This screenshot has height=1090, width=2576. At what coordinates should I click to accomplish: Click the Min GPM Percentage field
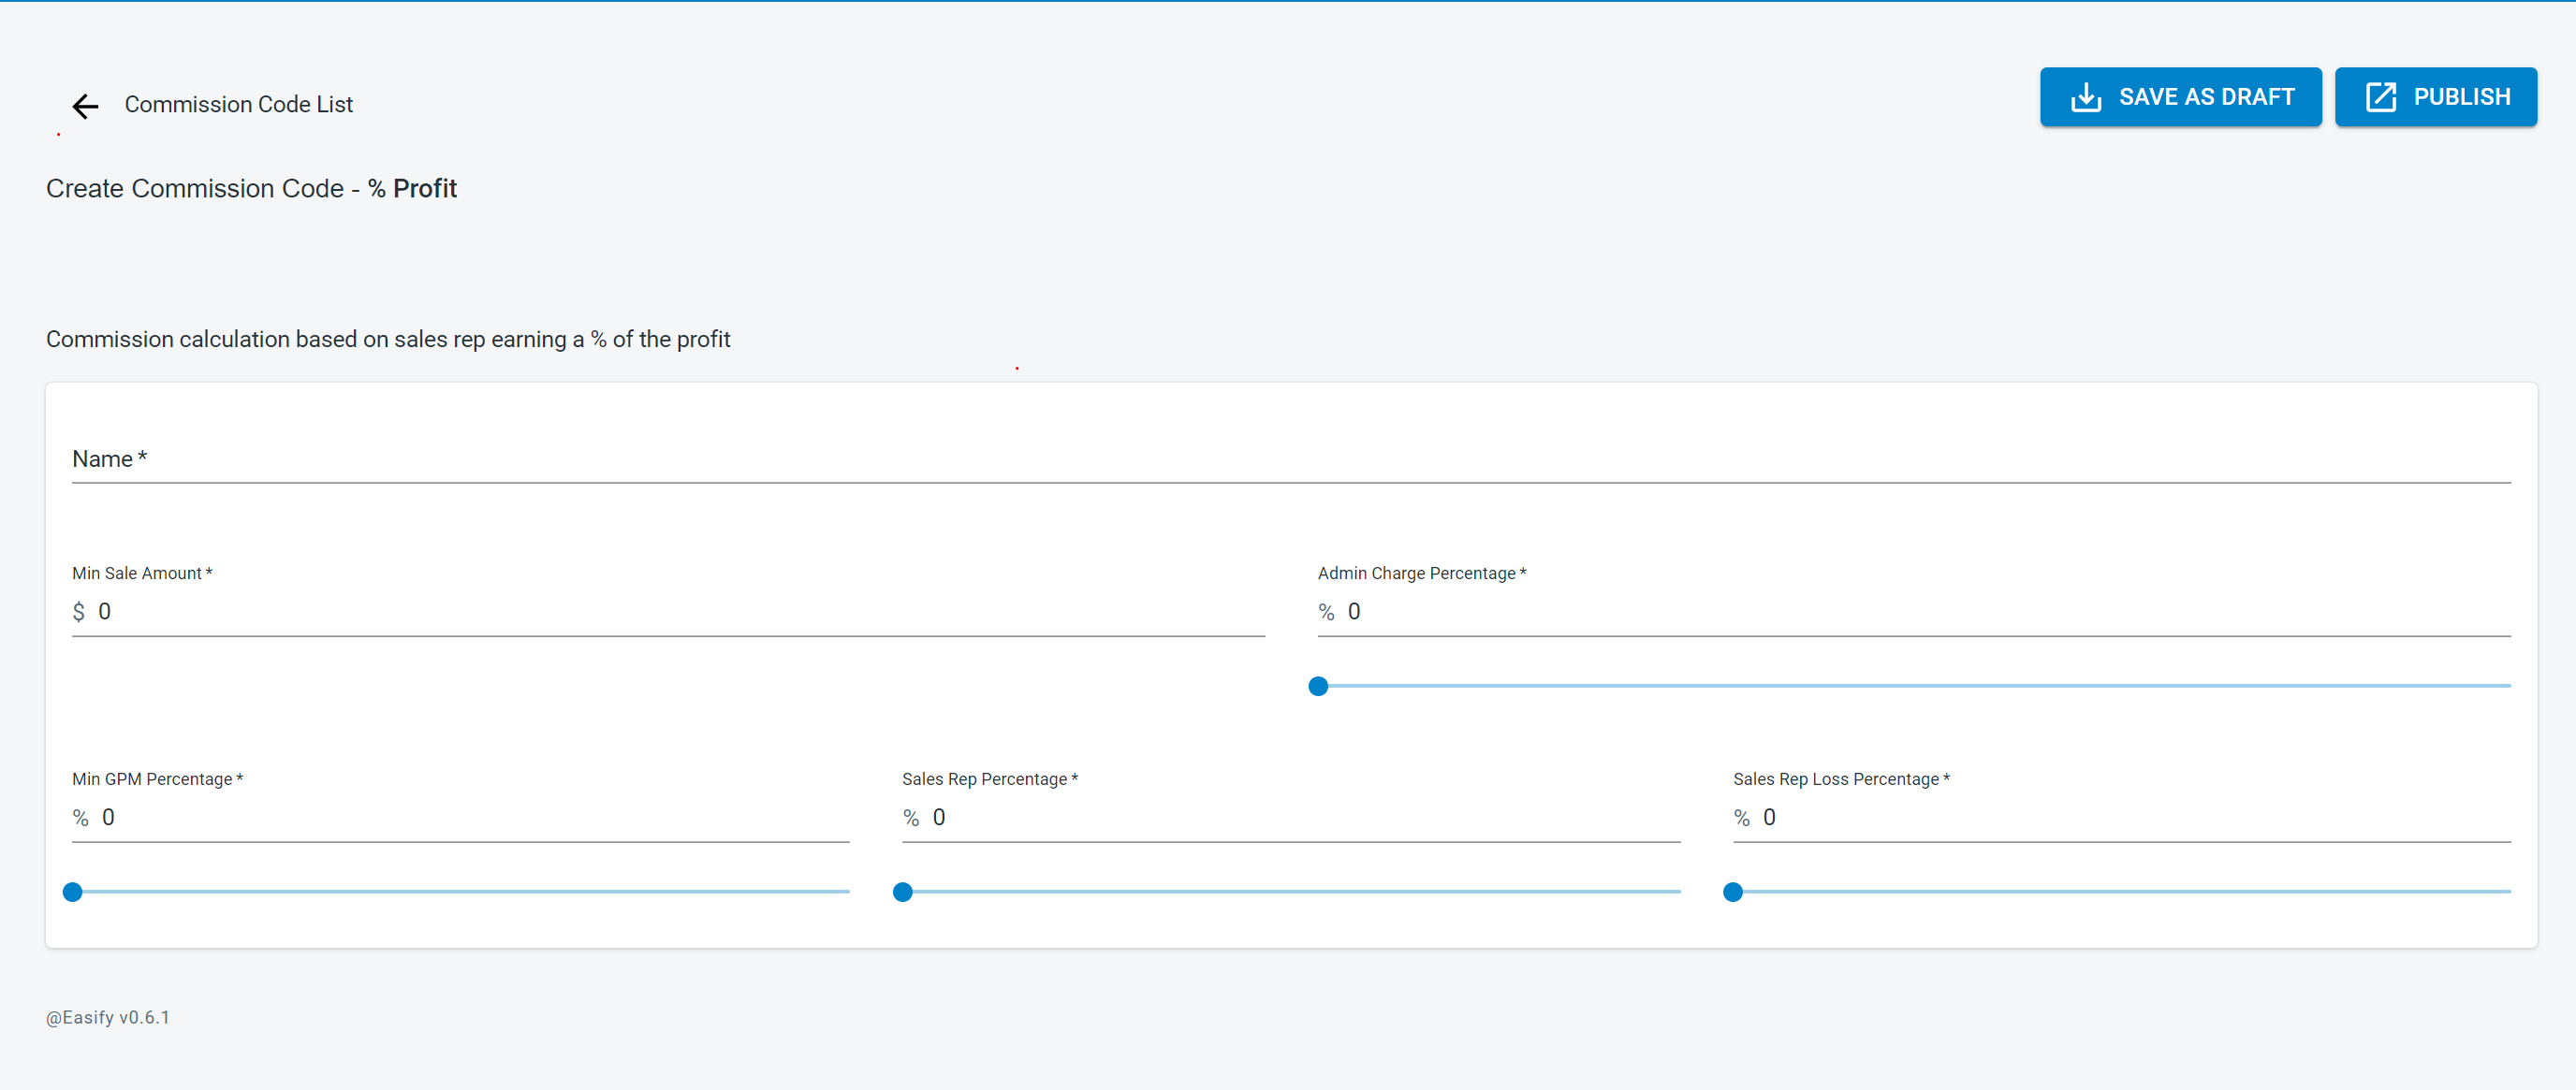[x=460, y=817]
